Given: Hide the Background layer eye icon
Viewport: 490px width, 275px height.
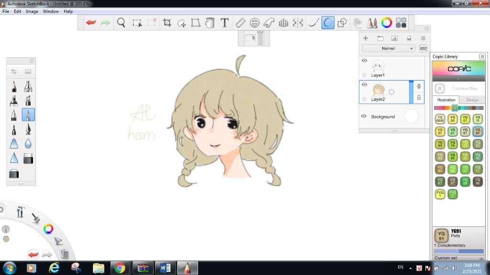Looking at the screenshot, I should click(364, 116).
